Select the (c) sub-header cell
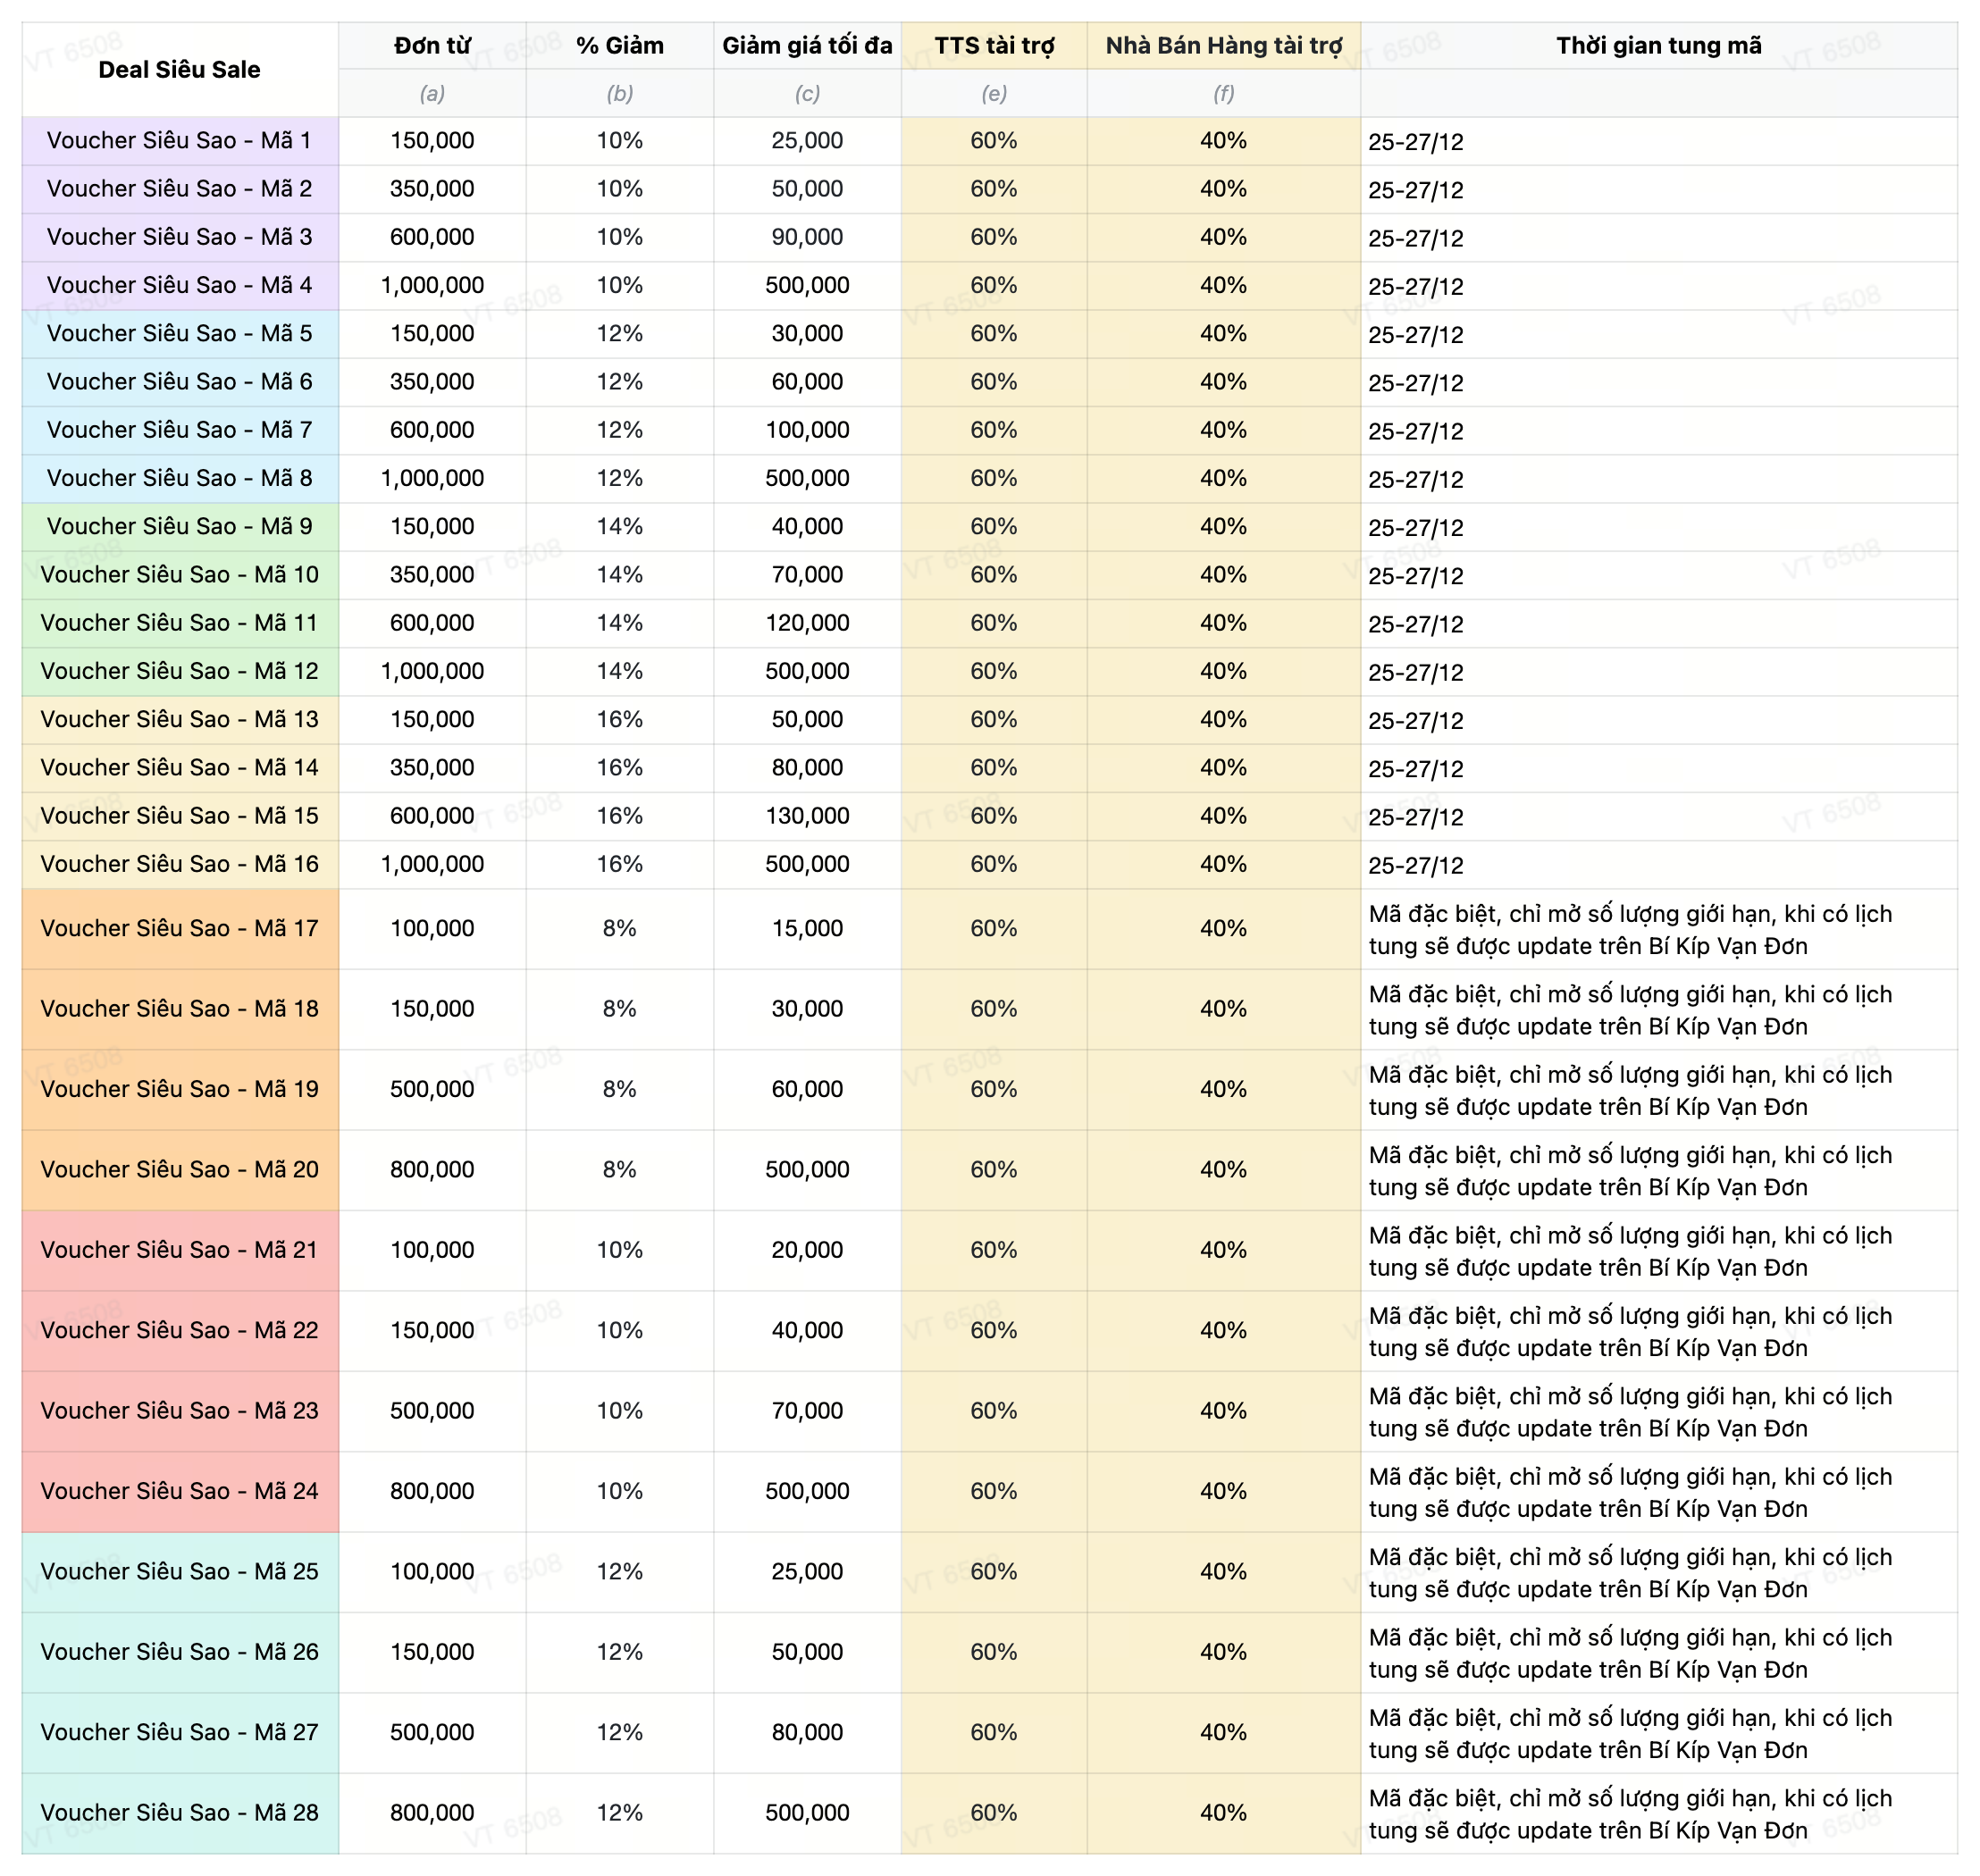Image resolution: width=1980 pixels, height=1876 pixels. [x=806, y=93]
